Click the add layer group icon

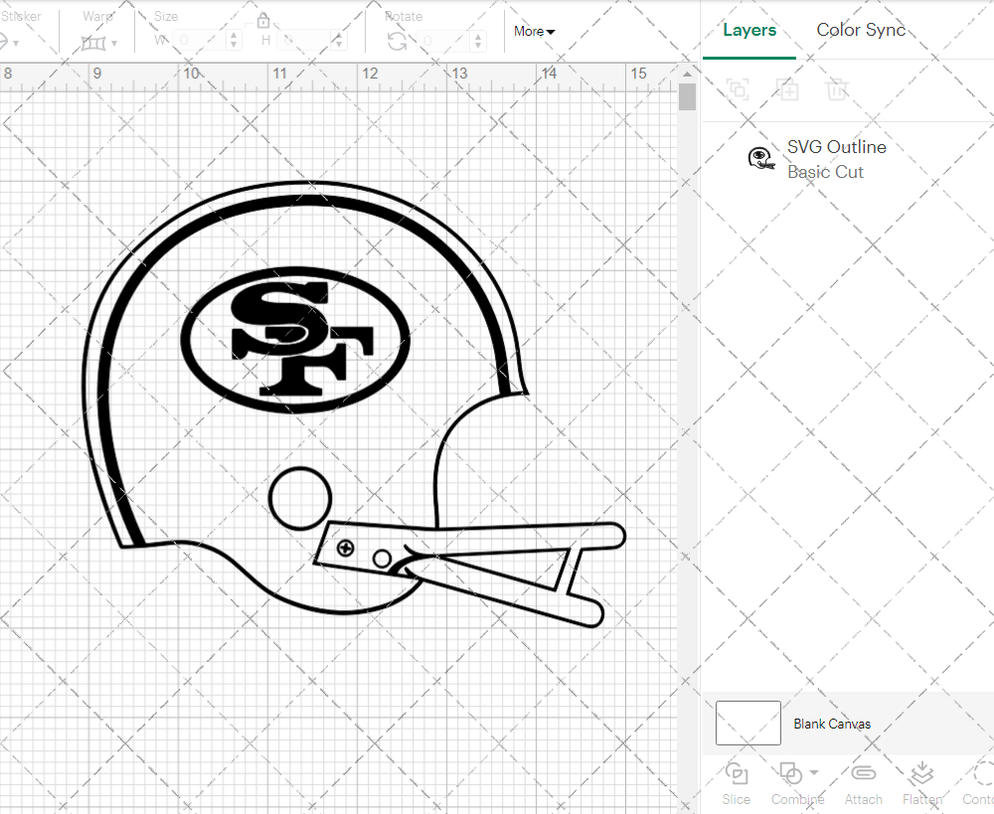[788, 89]
